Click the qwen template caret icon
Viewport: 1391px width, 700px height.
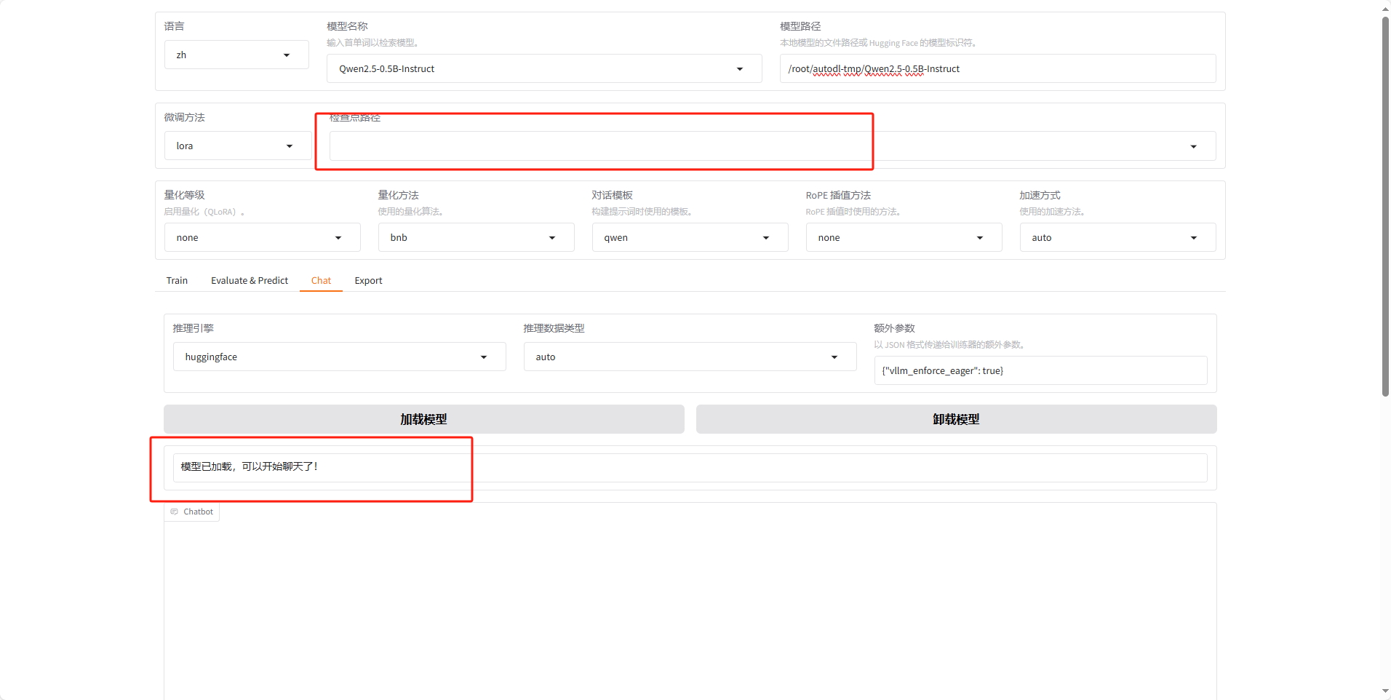pos(766,239)
